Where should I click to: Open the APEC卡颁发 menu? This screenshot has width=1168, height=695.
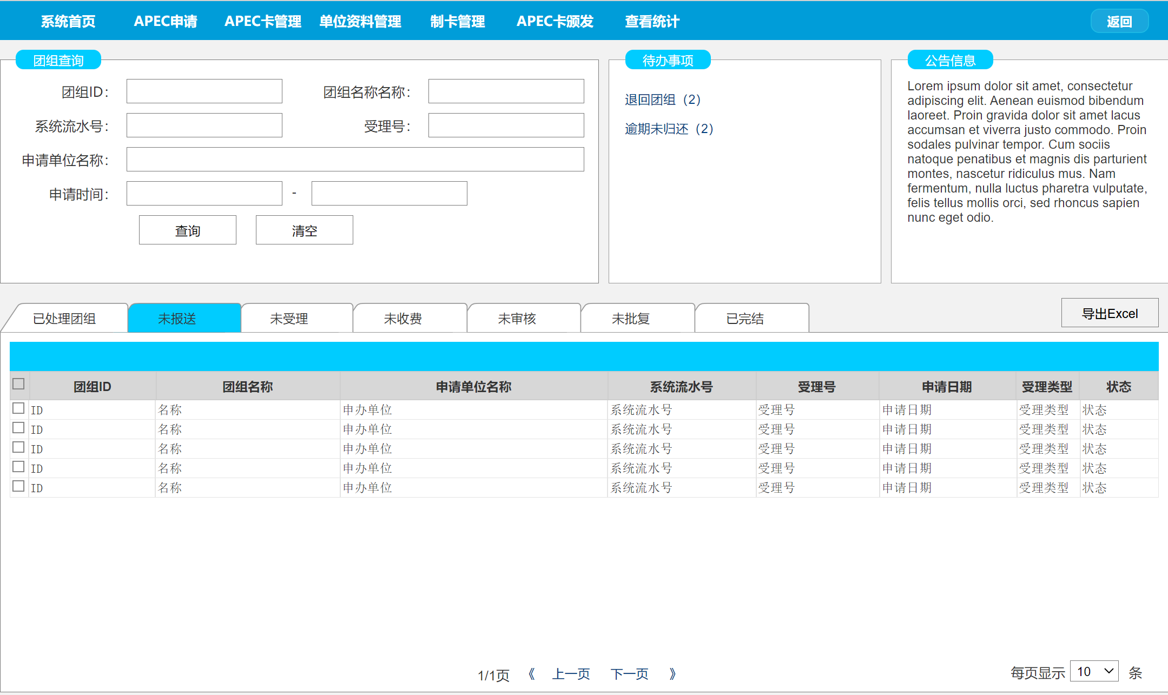coord(555,22)
